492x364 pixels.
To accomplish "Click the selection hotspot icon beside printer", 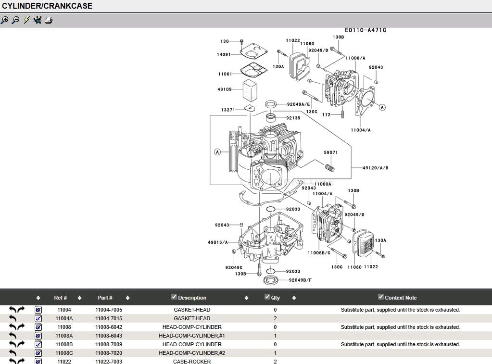I will (37, 20).
